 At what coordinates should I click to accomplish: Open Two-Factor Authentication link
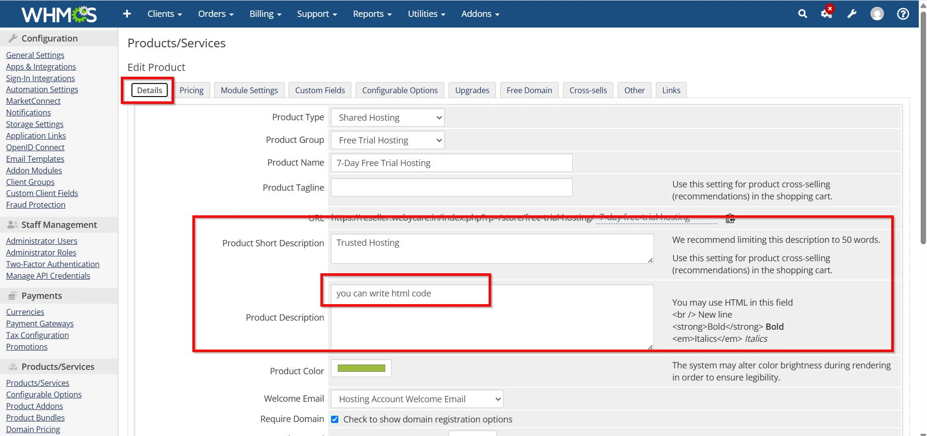[53, 264]
